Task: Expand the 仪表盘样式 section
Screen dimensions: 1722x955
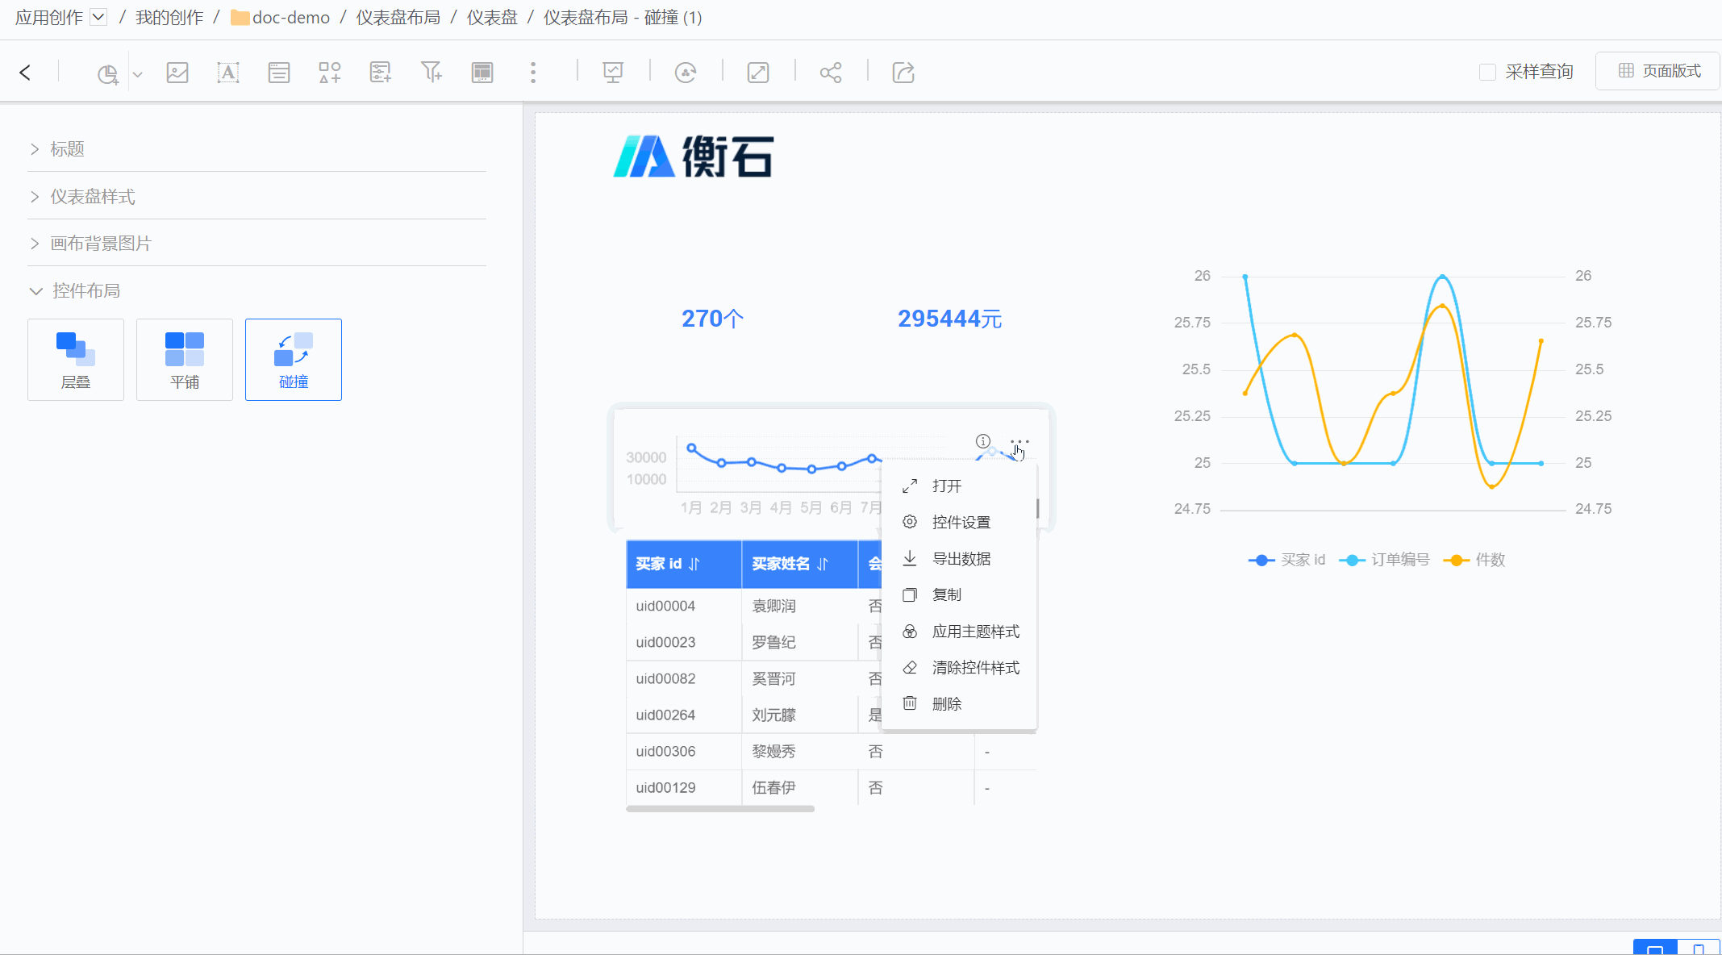Action: coord(92,197)
